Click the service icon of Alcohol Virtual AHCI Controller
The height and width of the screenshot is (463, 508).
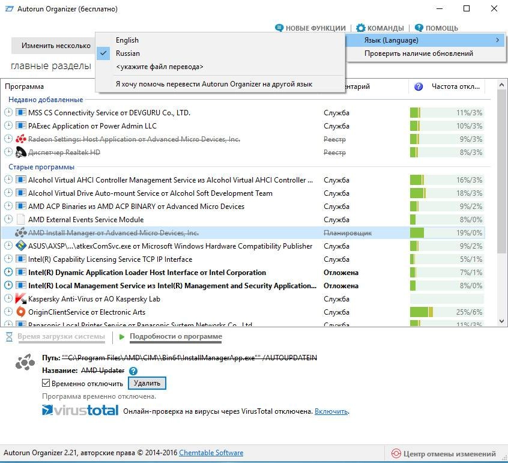pyautogui.click(x=21, y=180)
